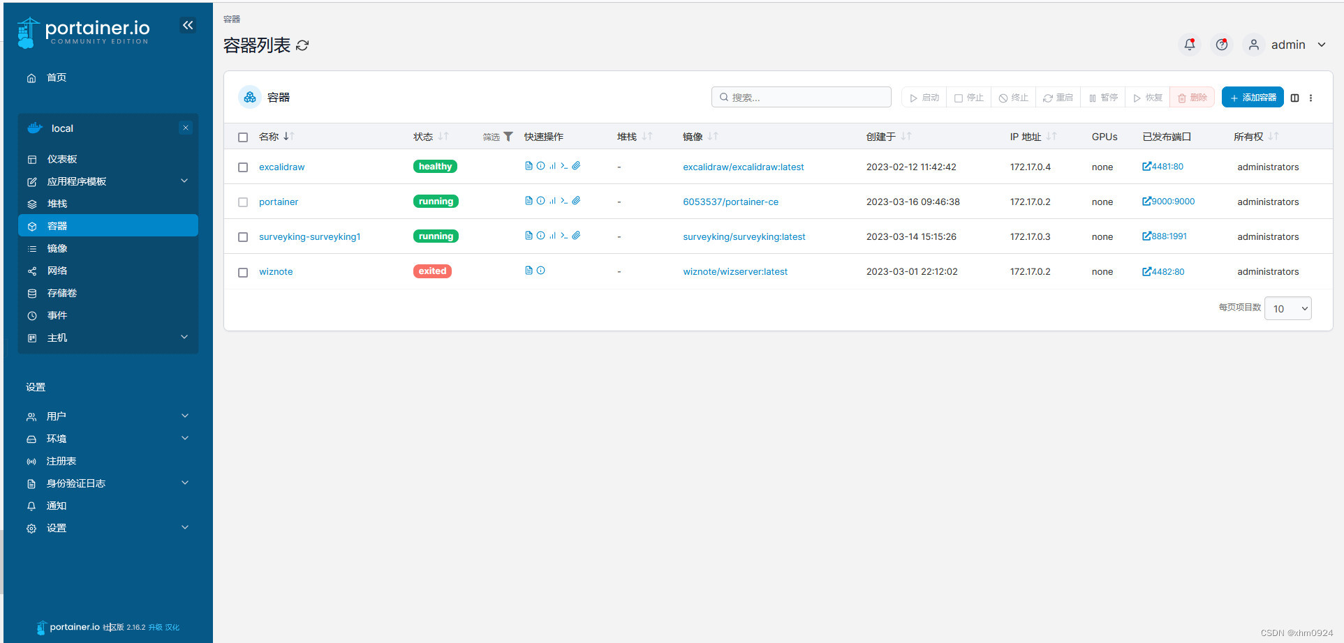The width and height of the screenshot is (1344, 643).
Task: Refresh the container list
Action: point(302,45)
